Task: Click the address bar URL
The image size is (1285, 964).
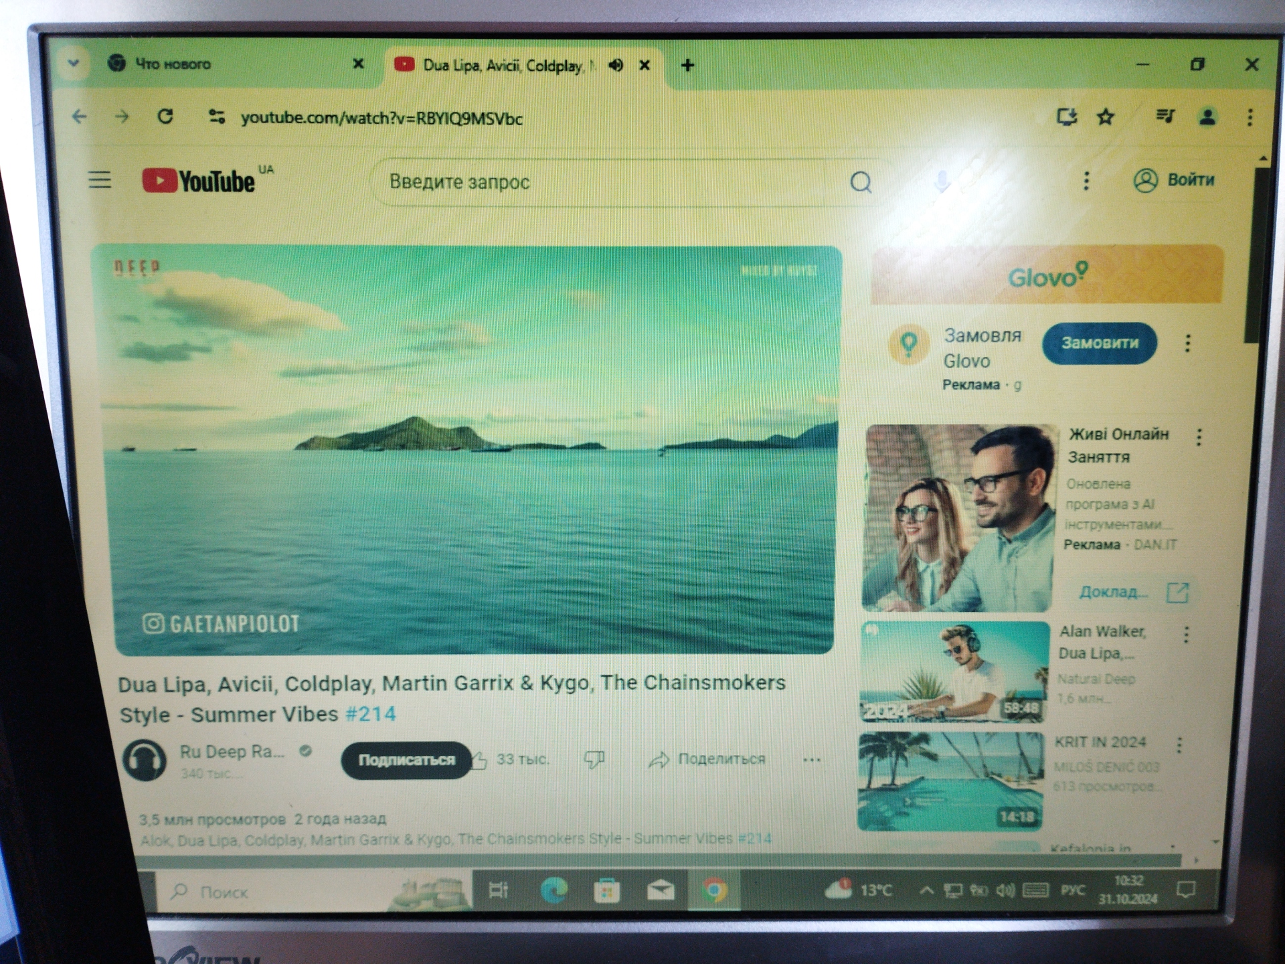Action: coord(381,118)
